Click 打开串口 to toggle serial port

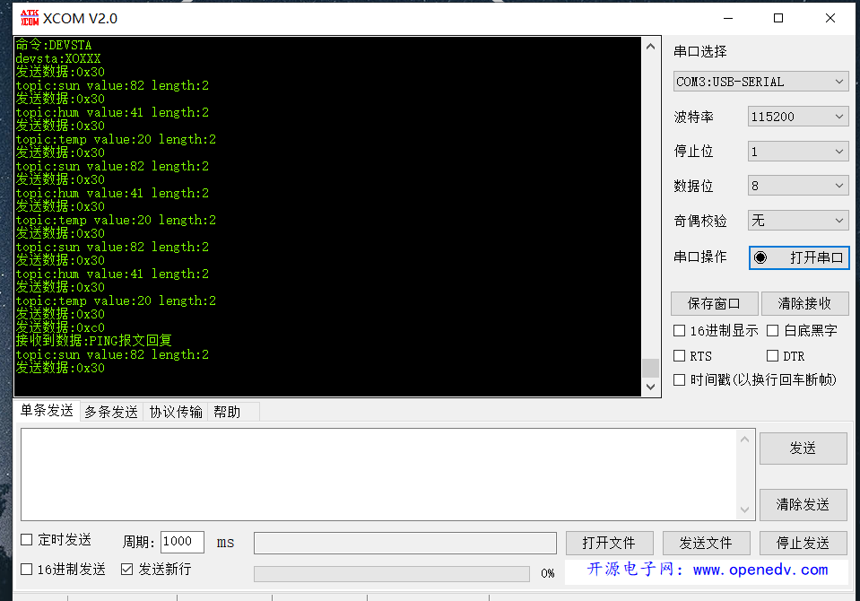point(798,257)
